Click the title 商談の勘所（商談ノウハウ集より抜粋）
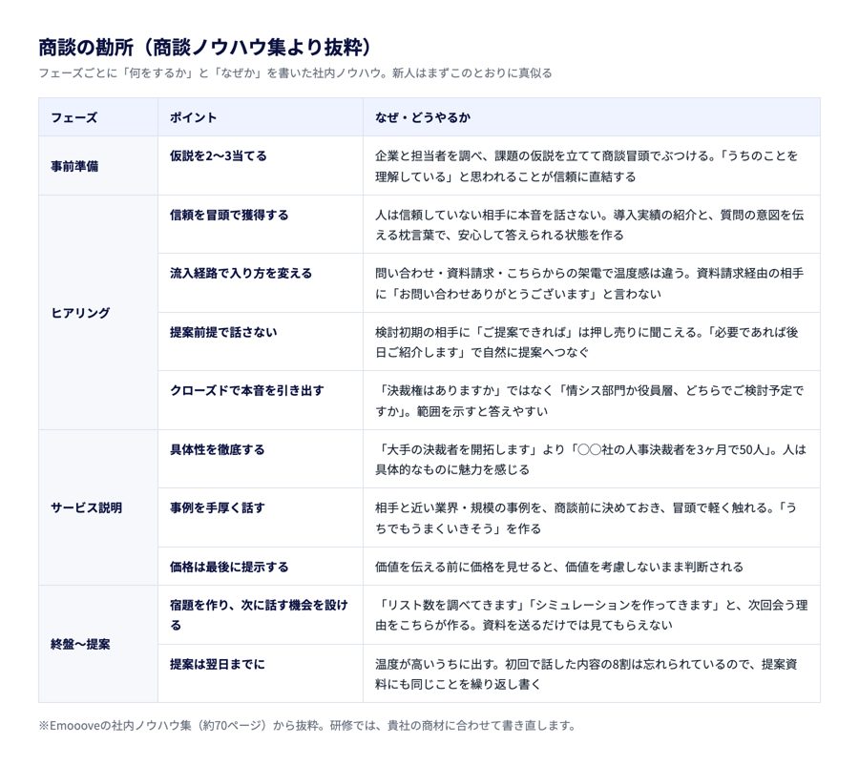This screenshot has width=859, height=765. click(x=205, y=47)
